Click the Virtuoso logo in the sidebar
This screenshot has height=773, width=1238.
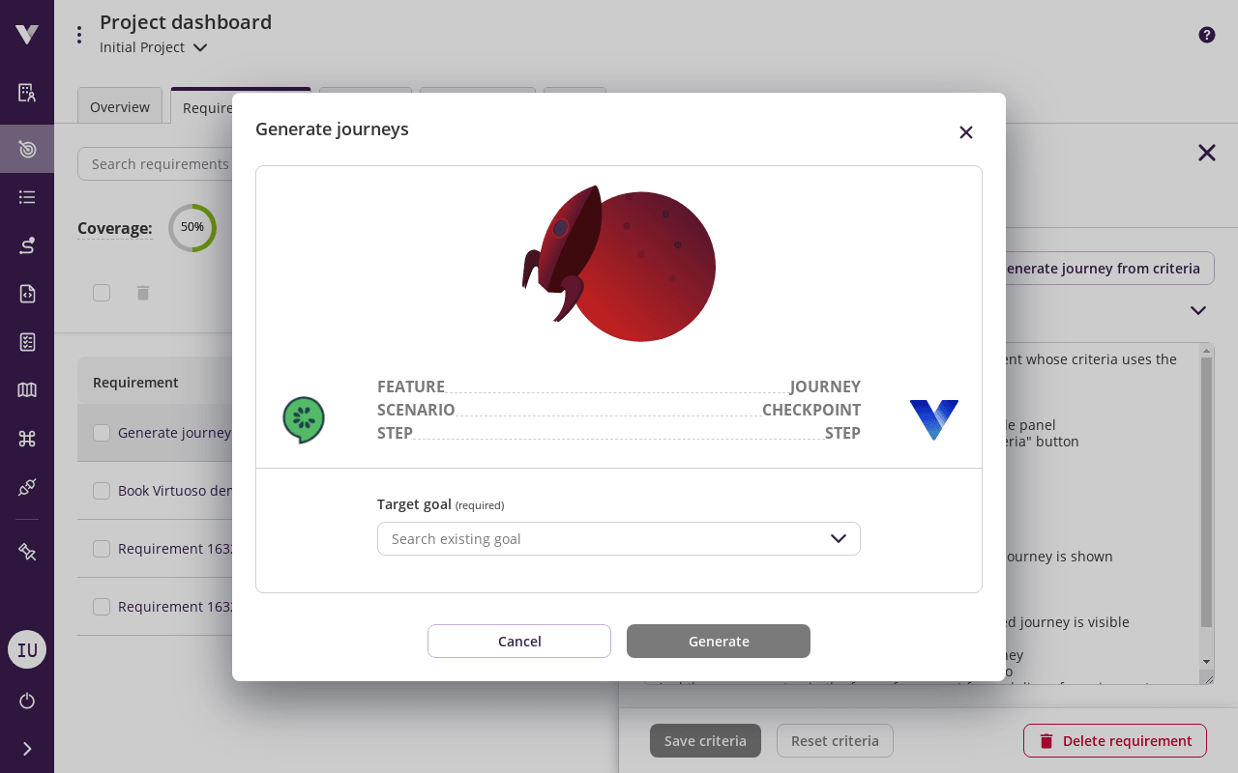point(26,33)
